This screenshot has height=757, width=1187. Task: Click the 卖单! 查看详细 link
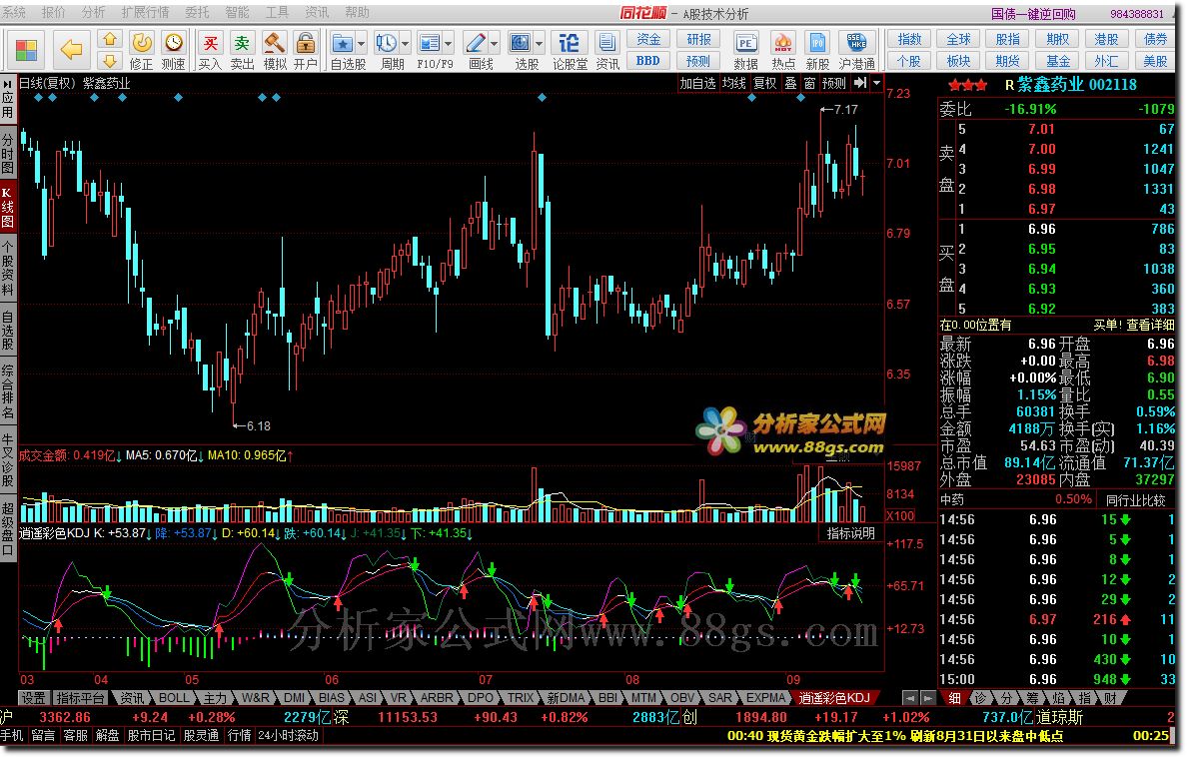coord(1133,325)
